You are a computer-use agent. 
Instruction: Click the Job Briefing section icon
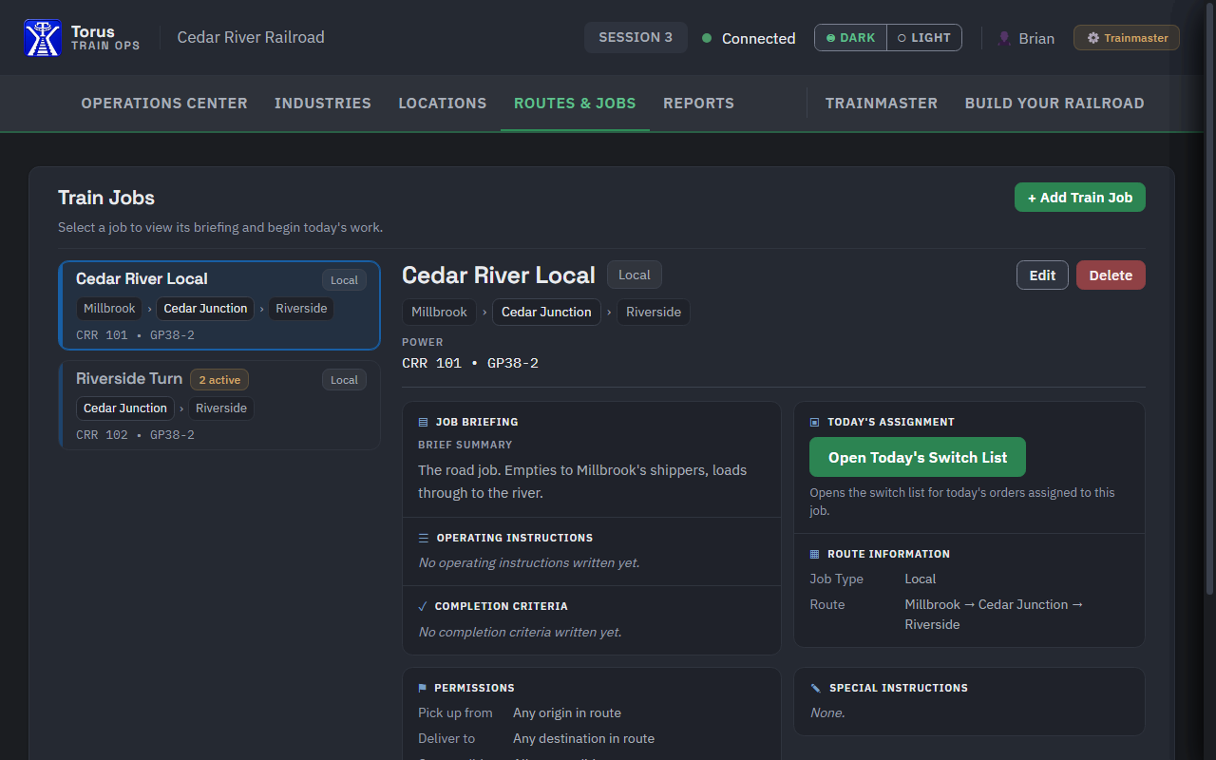coord(424,422)
